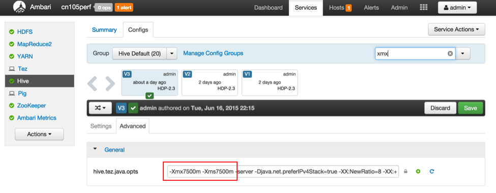The image size is (496, 193).
Task: Open the views grid icon
Action: click(x=424, y=8)
